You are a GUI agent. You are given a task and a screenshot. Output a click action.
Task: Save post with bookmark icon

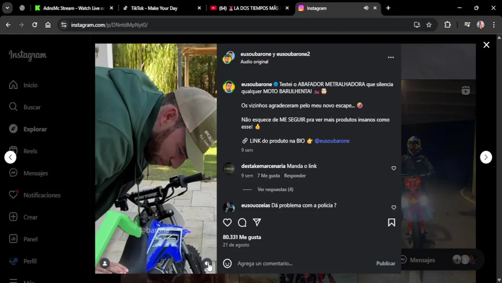[392, 222]
